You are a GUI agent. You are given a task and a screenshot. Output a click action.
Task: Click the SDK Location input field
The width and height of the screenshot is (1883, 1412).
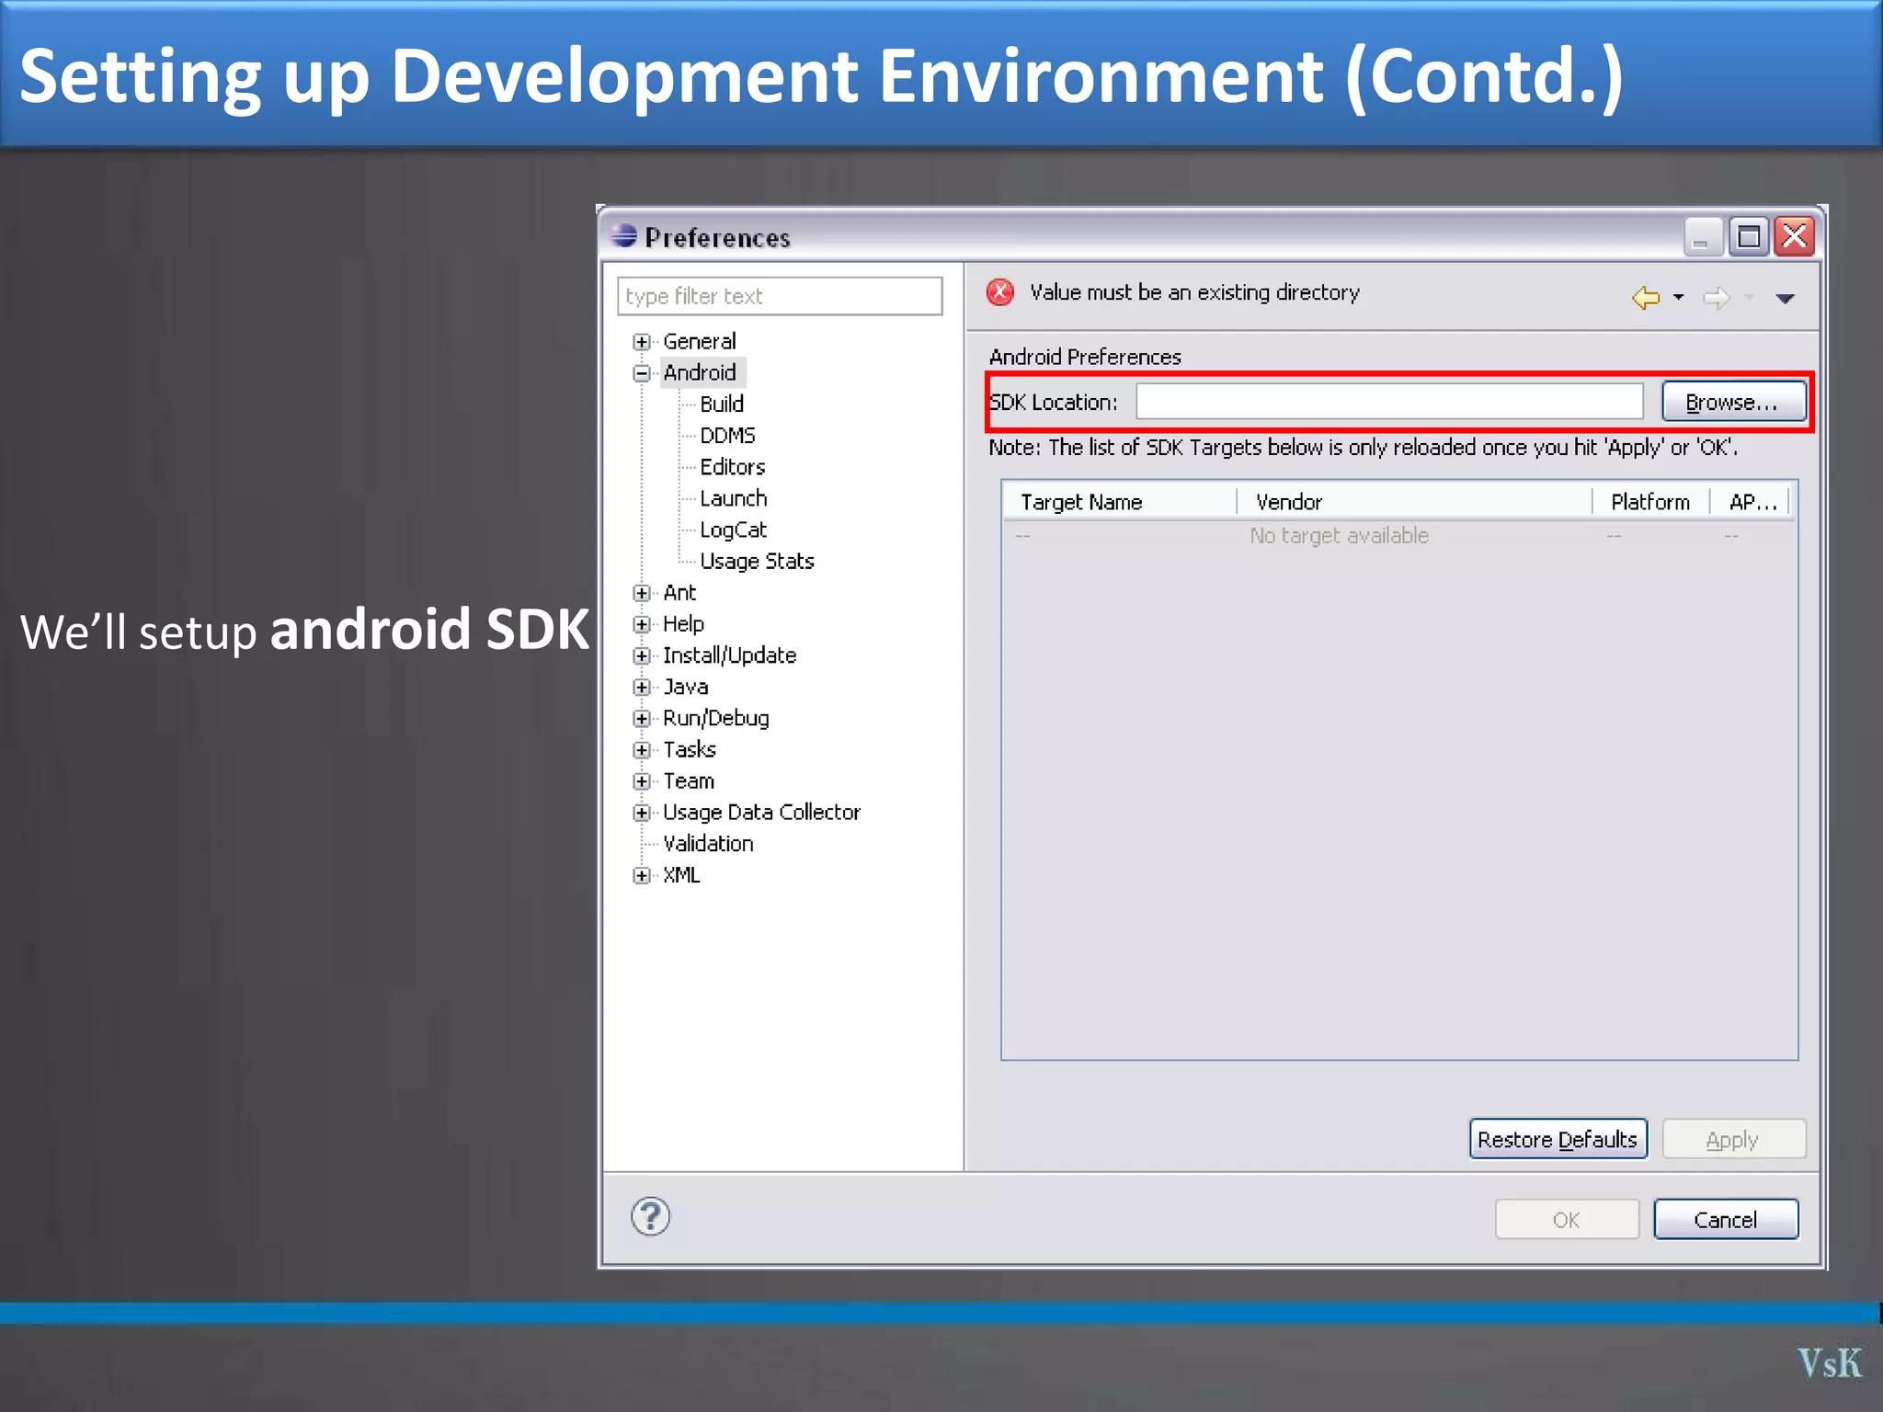click(x=1389, y=402)
